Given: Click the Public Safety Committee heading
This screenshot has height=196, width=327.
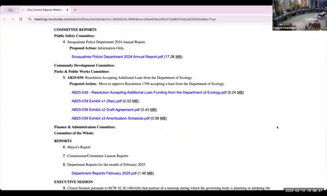Looking at the screenshot, I should click(x=75, y=36).
